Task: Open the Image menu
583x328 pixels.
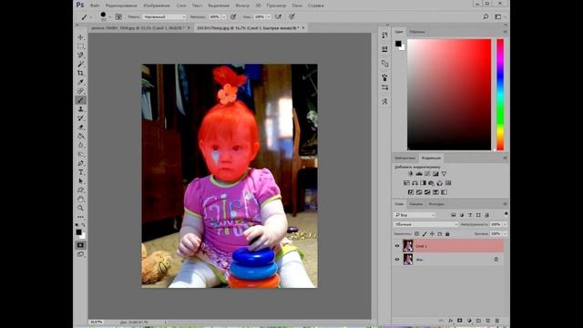Action: [157, 5]
